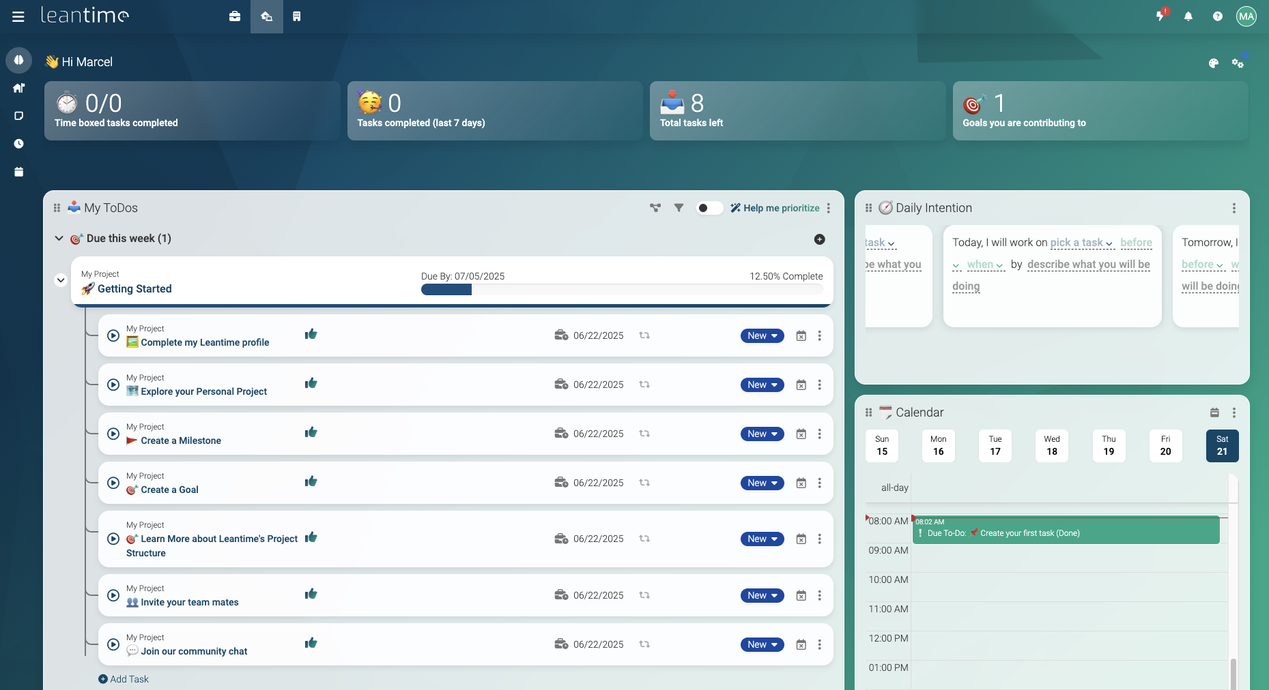
Task: Click the Getting Started progress bar
Action: click(x=621, y=290)
